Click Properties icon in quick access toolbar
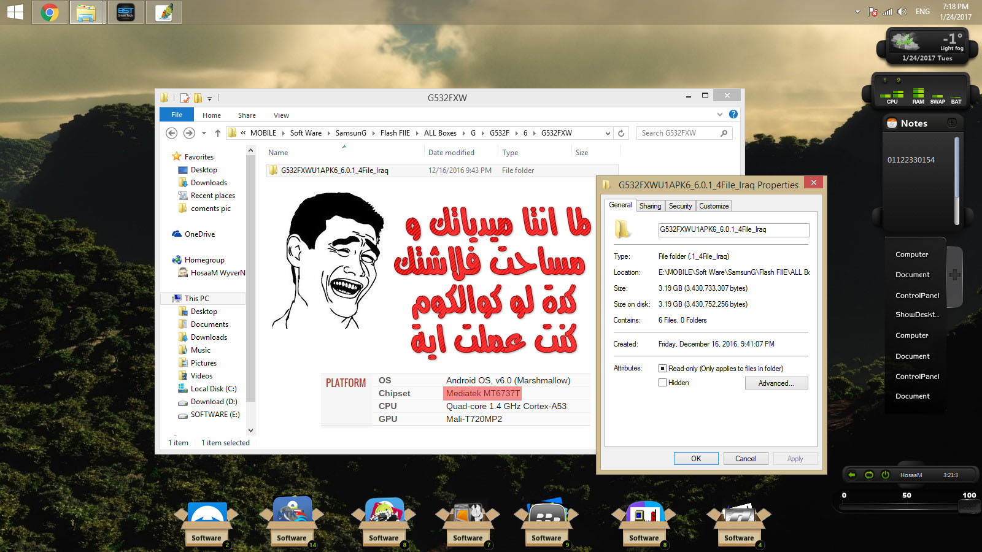The height and width of the screenshot is (552, 982). [185, 98]
